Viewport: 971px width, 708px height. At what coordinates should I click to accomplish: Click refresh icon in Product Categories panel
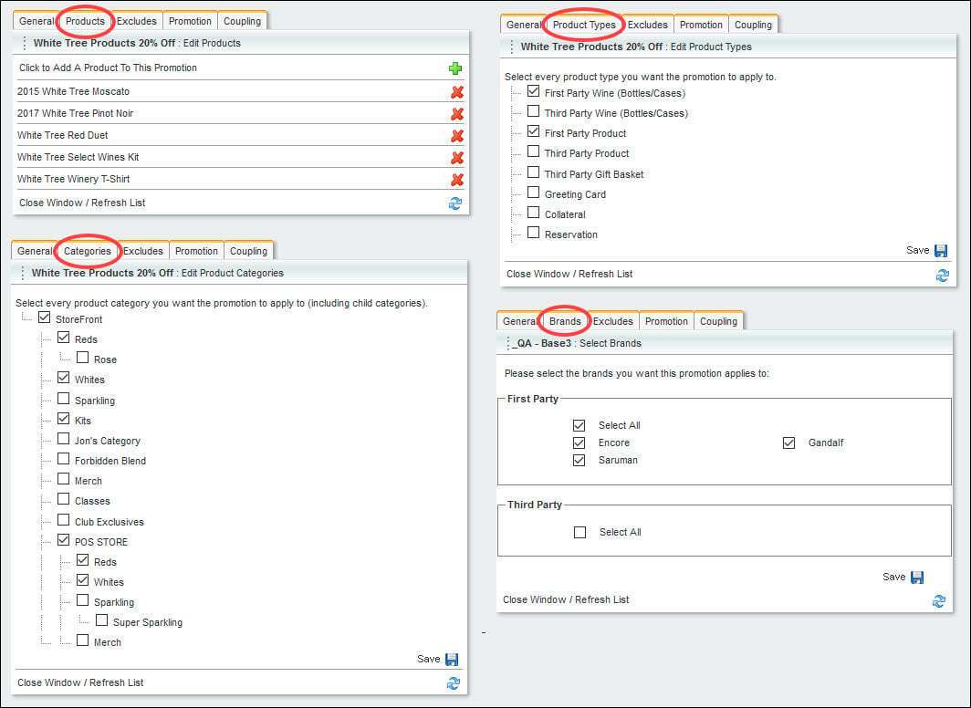tap(454, 683)
